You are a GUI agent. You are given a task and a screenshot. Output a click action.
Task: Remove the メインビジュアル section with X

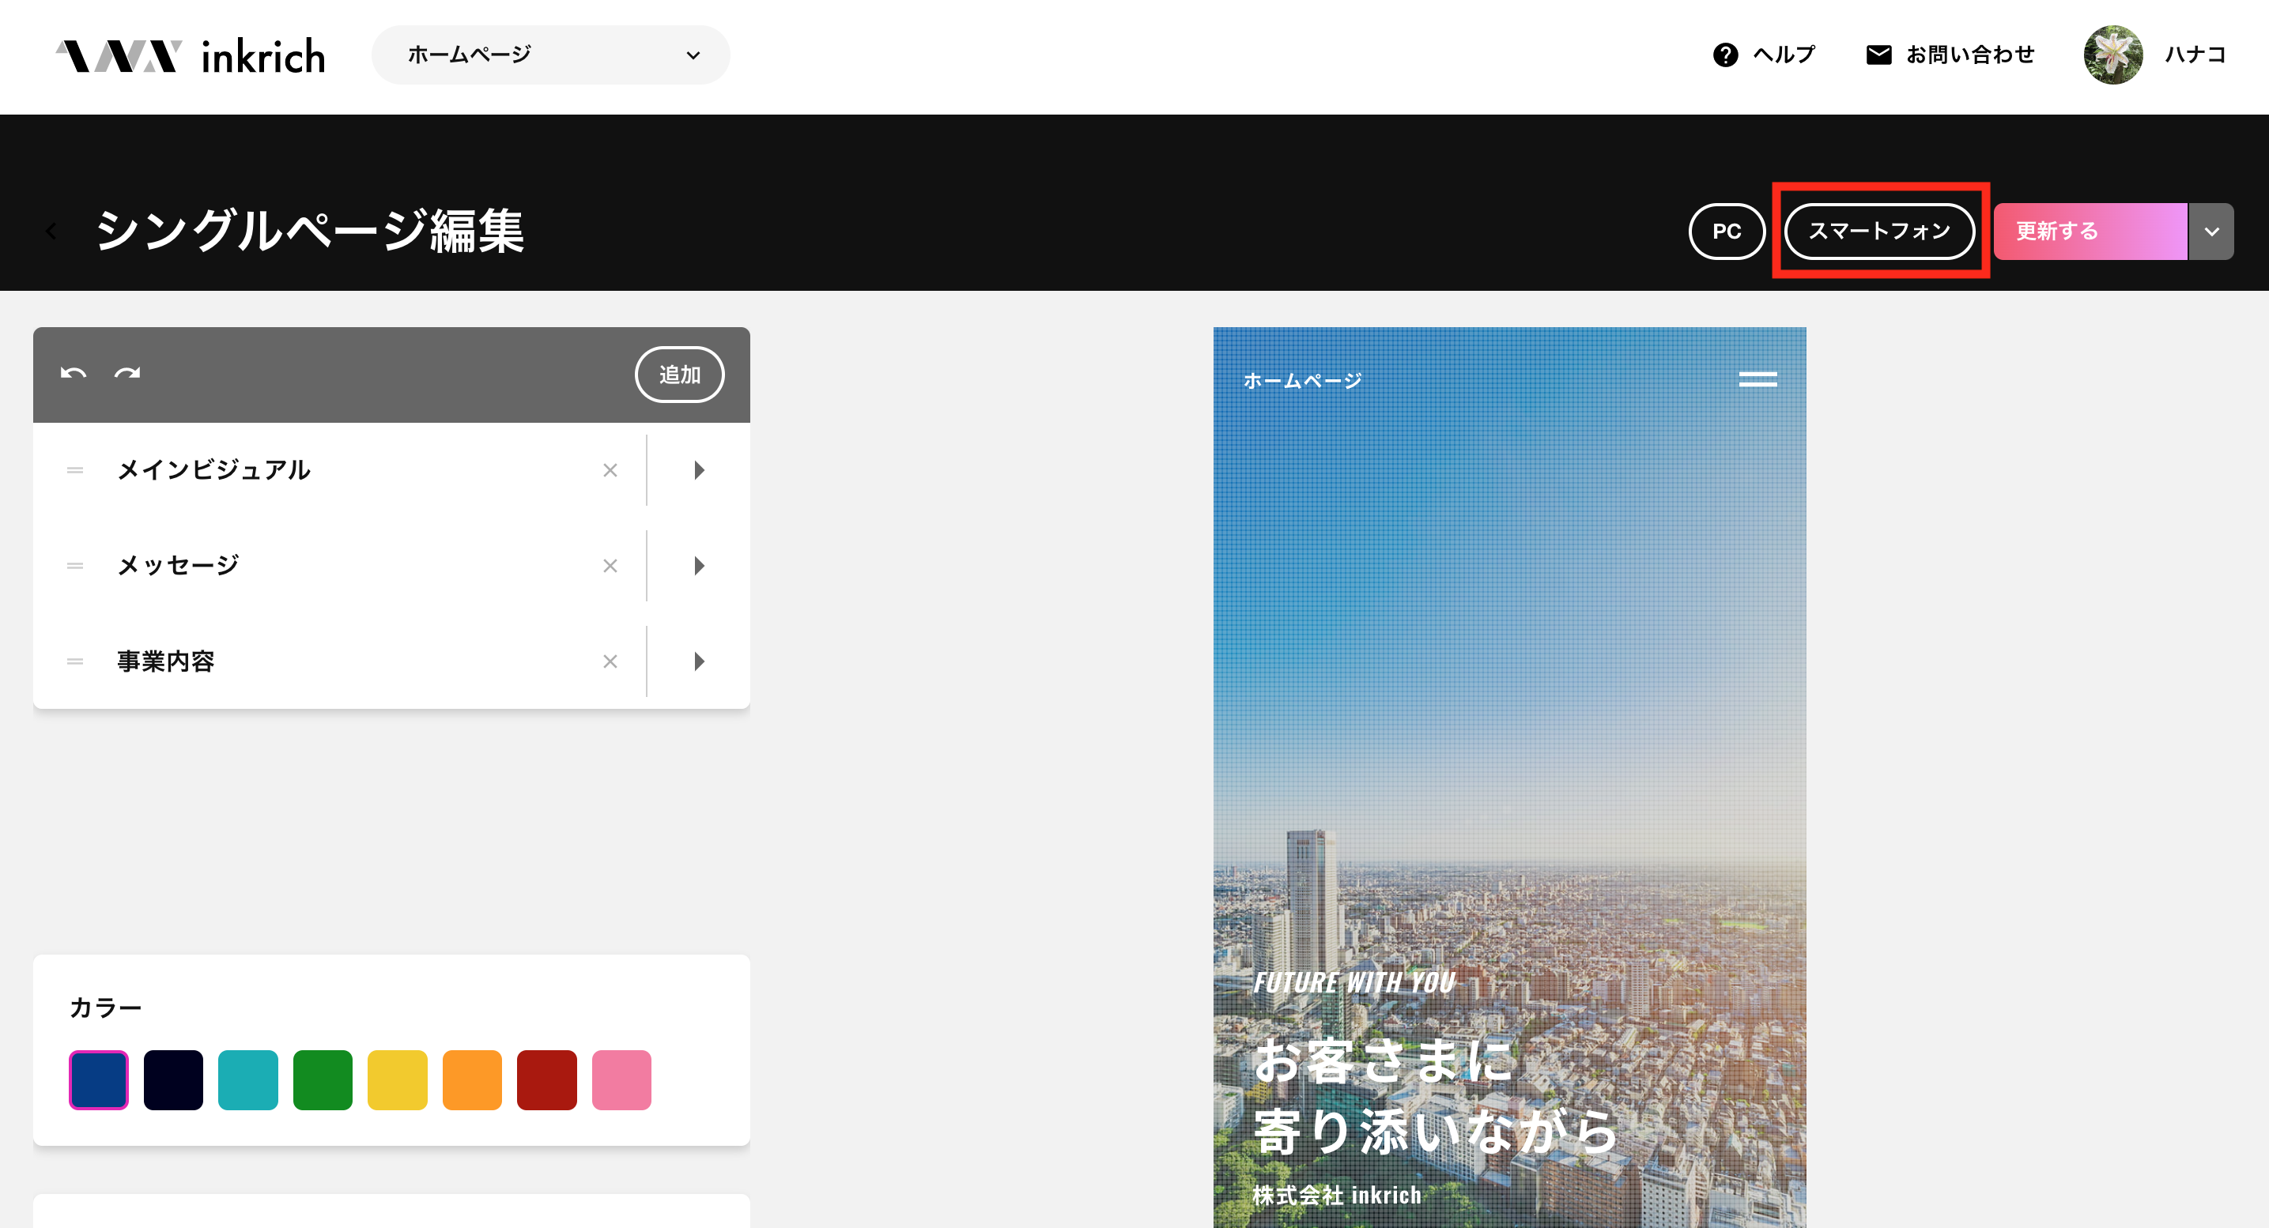610,470
